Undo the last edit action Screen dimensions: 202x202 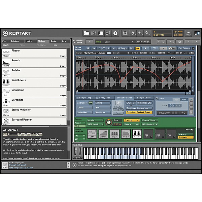[161, 42]
